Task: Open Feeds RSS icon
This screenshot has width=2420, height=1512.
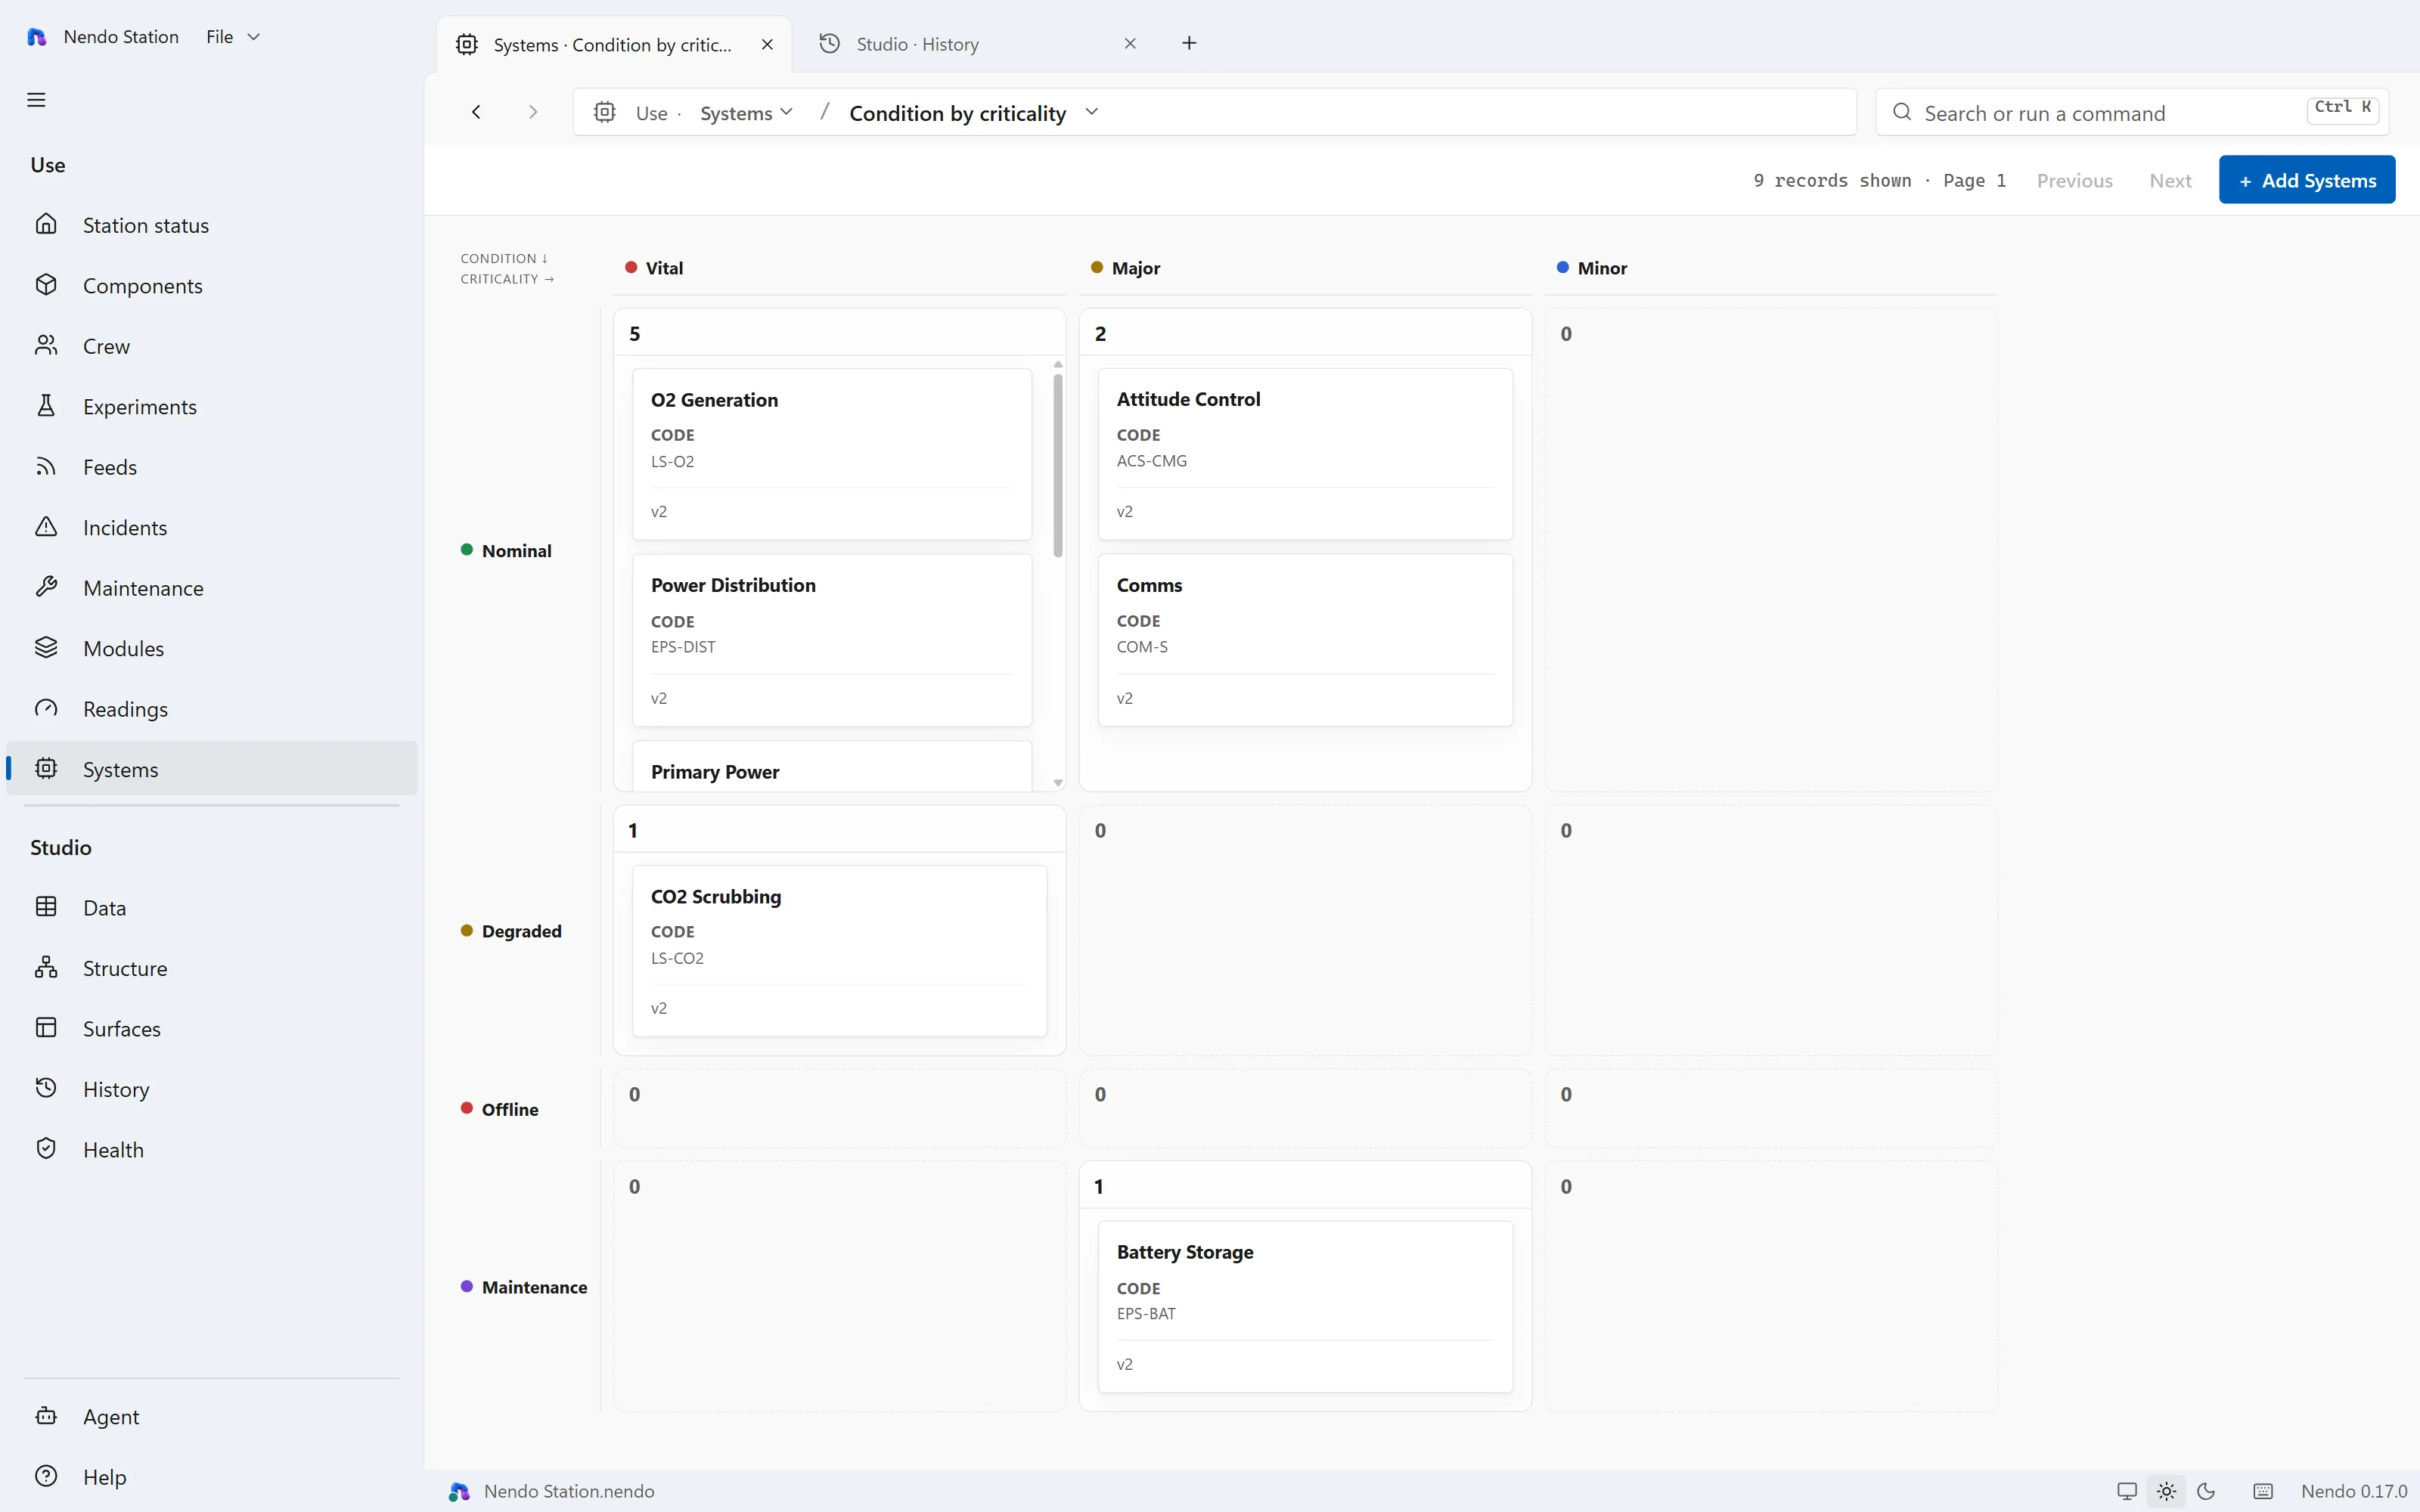Action: tap(46, 466)
